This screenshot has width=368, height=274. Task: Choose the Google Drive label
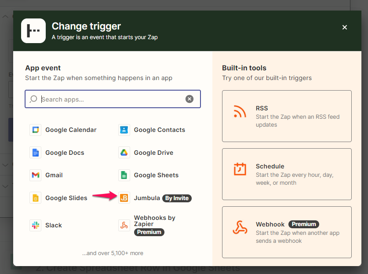point(153,153)
